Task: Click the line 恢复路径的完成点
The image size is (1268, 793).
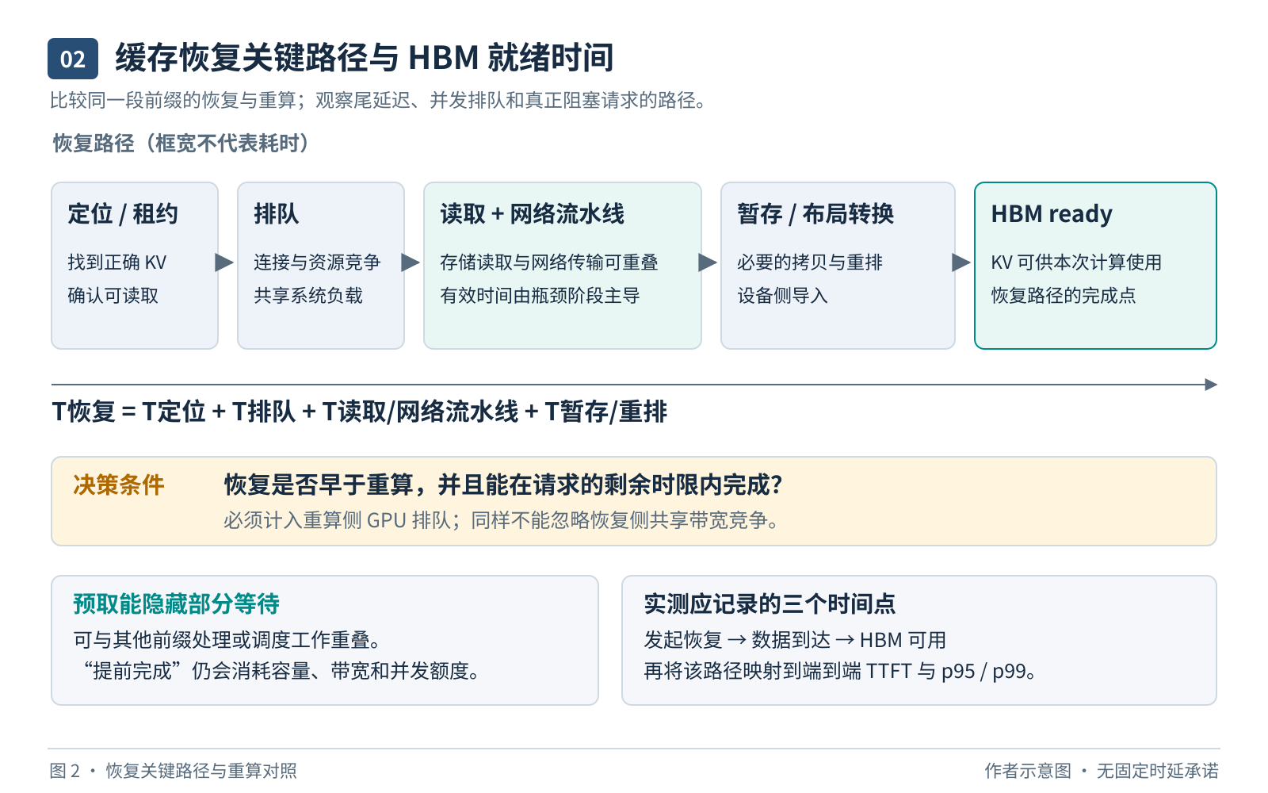Action: 1064,296
